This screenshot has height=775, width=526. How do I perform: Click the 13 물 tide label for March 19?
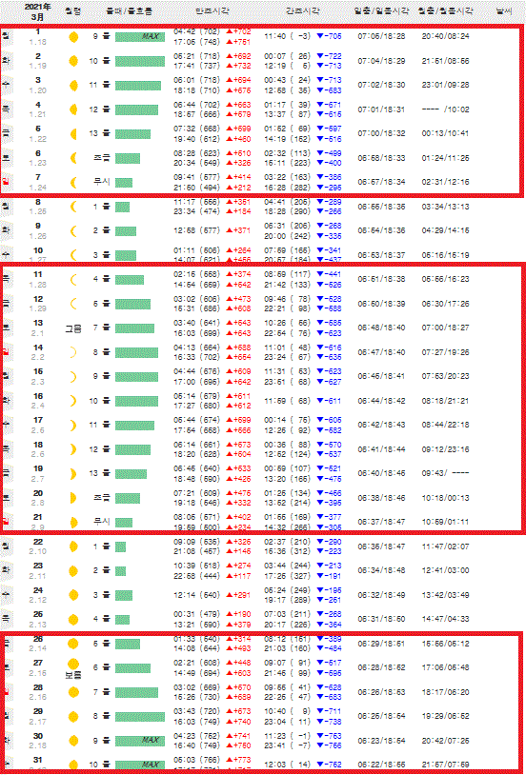click(x=99, y=473)
